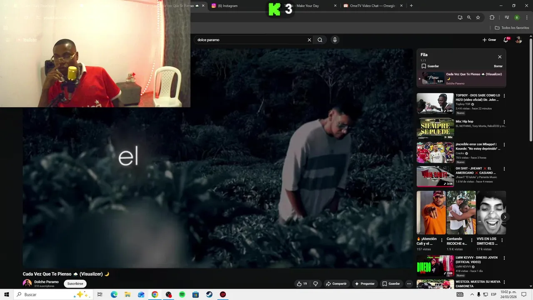Open the Todos los favoritos folder
The width and height of the screenshot is (533, 300).
tap(512, 28)
